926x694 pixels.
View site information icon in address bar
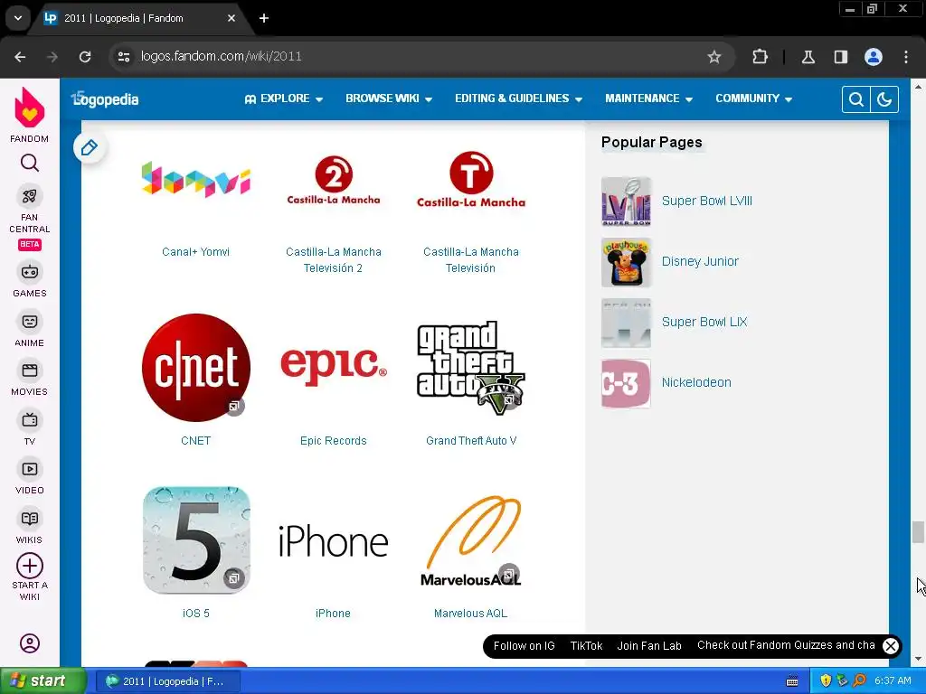[x=124, y=57]
